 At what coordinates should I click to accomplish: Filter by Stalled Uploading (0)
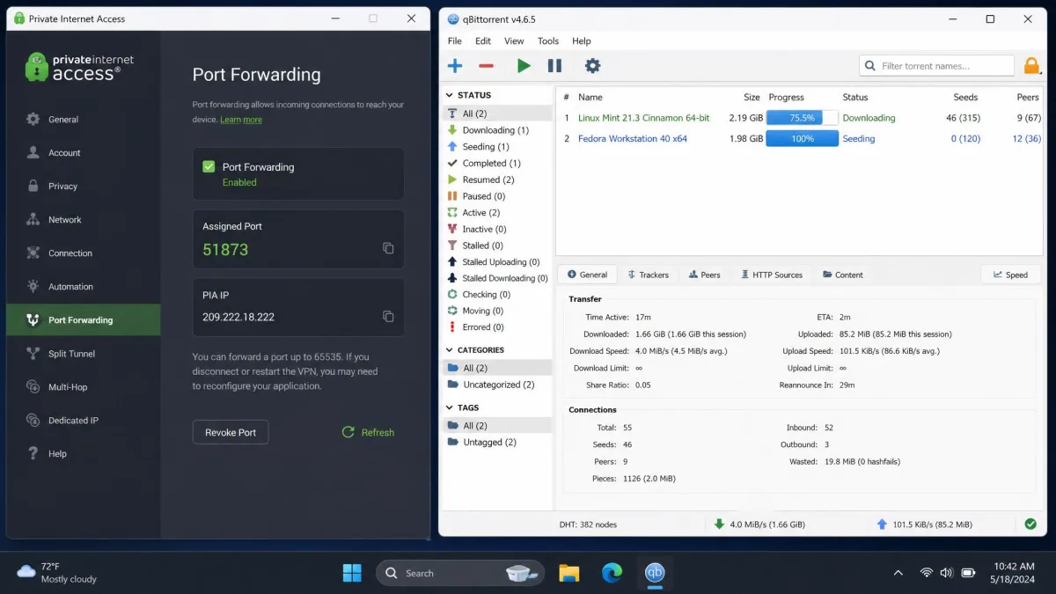click(497, 262)
